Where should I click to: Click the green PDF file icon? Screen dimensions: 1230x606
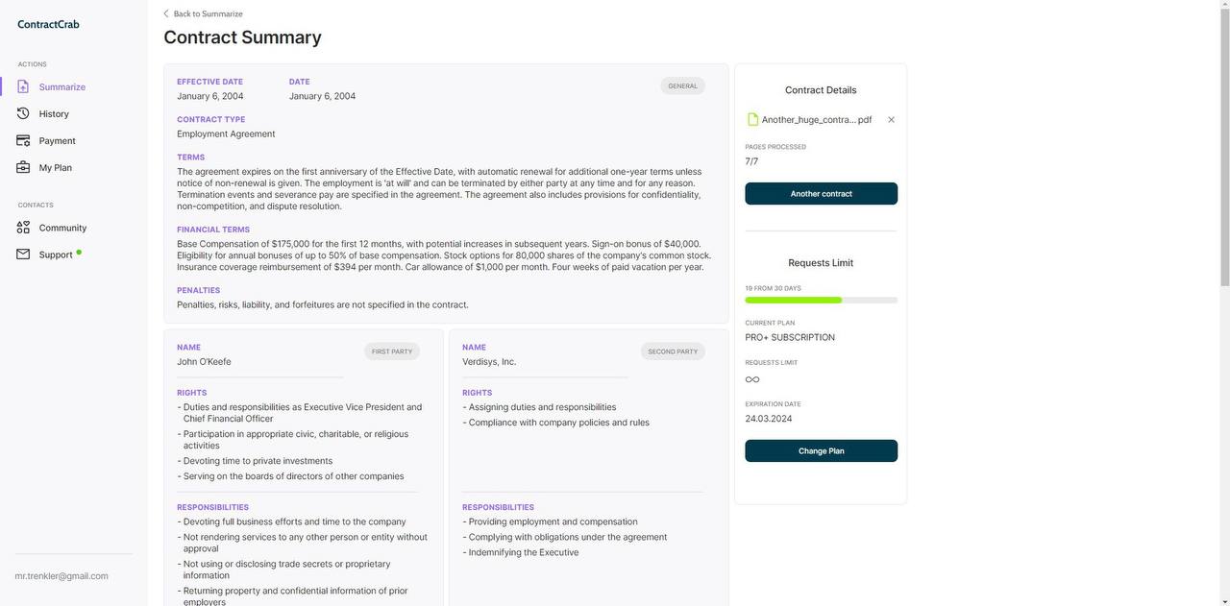pyautogui.click(x=753, y=119)
